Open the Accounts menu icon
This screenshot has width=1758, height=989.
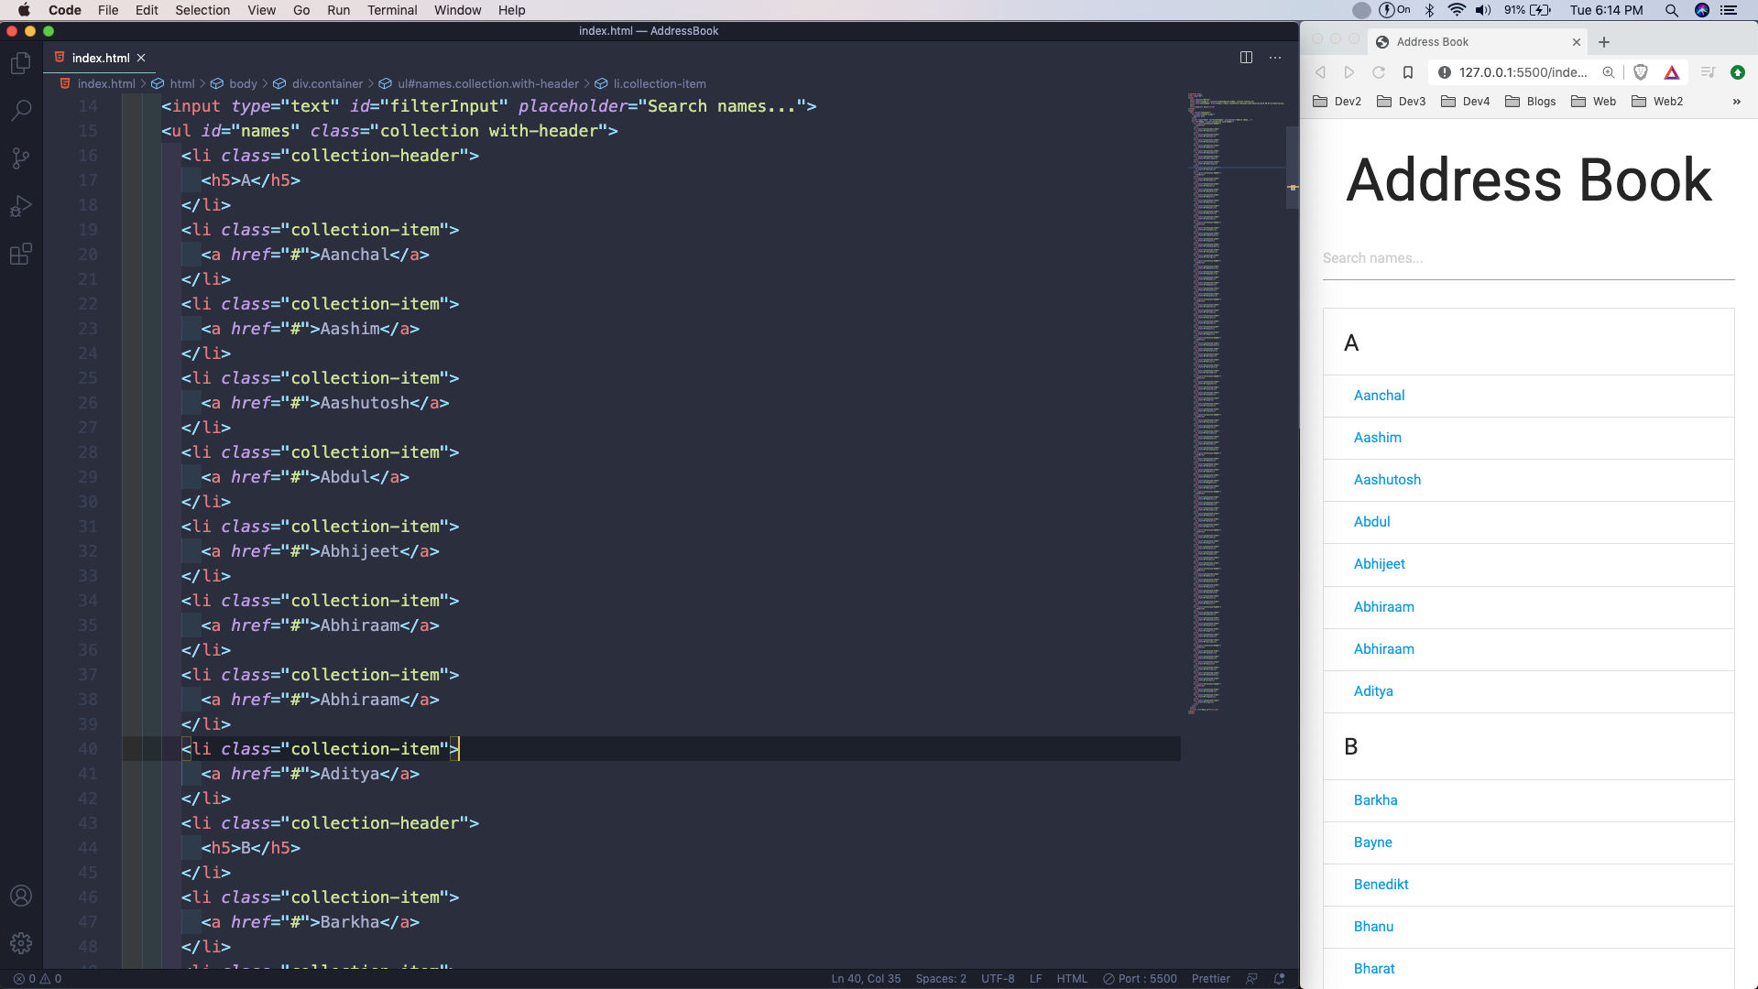(x=20, y=896)
